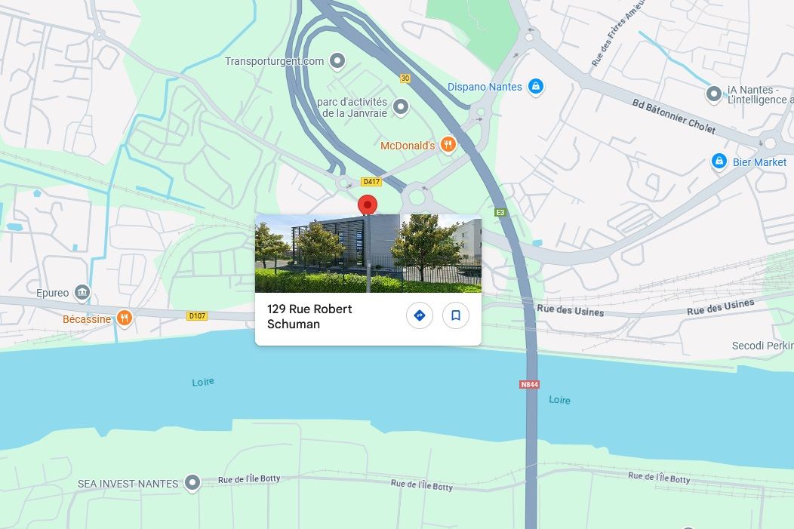Screen dimensions: 794x529
Task: Click the N844 road shield
Action: (x=530, y=384)
